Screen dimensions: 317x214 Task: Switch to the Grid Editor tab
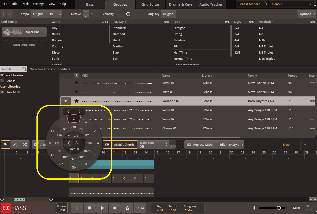pyautogui.click(x=150, y=5)
